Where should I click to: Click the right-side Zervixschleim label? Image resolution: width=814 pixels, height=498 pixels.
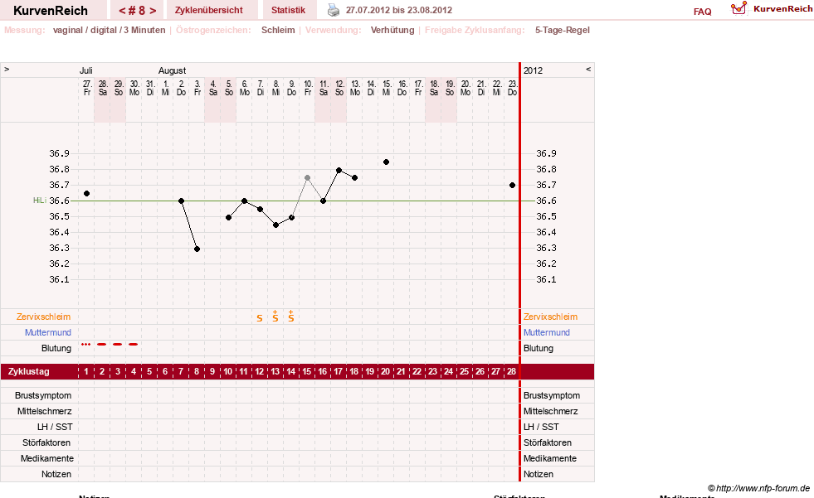[550, 317]
